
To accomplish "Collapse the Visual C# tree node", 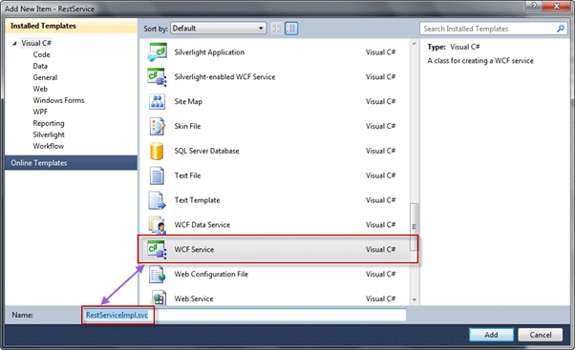I will (x=14, y=43).
